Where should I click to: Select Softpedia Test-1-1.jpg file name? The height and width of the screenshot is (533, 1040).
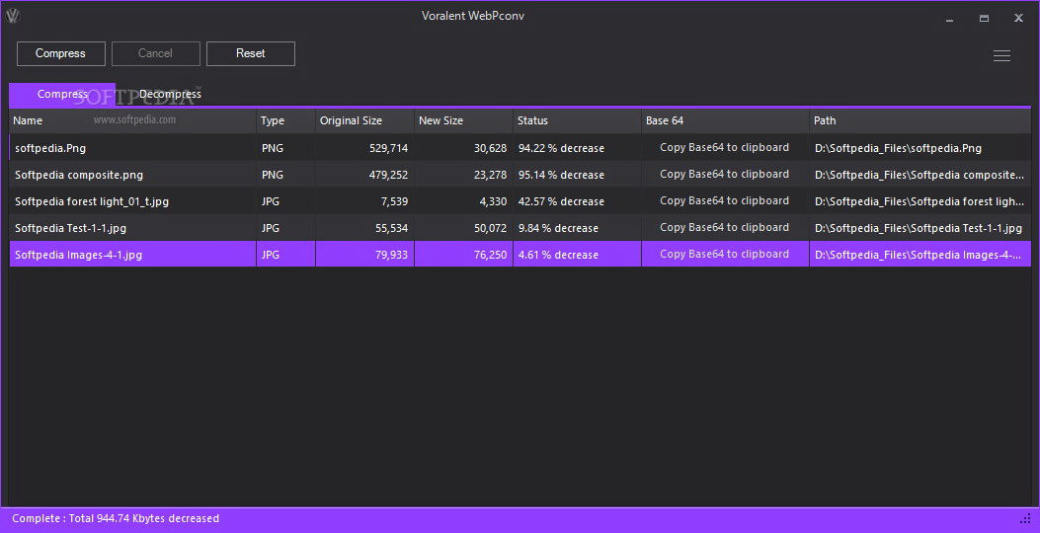coord(70,228)
